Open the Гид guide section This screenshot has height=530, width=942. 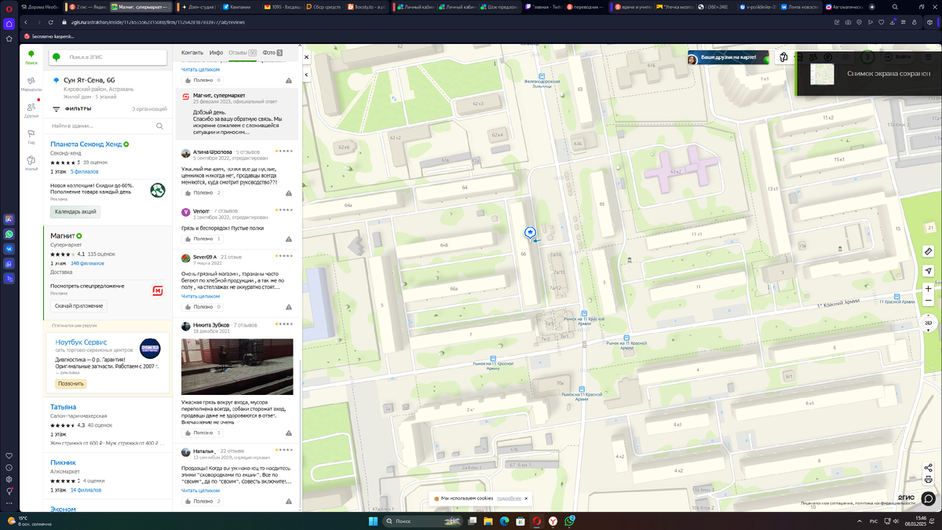[x=31, y=137]
